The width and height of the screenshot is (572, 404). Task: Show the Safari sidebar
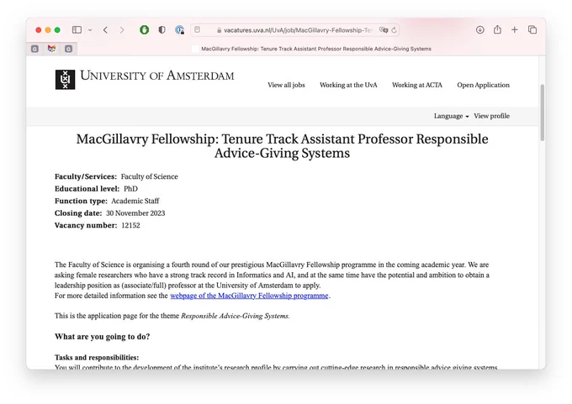tap(77, 30)
